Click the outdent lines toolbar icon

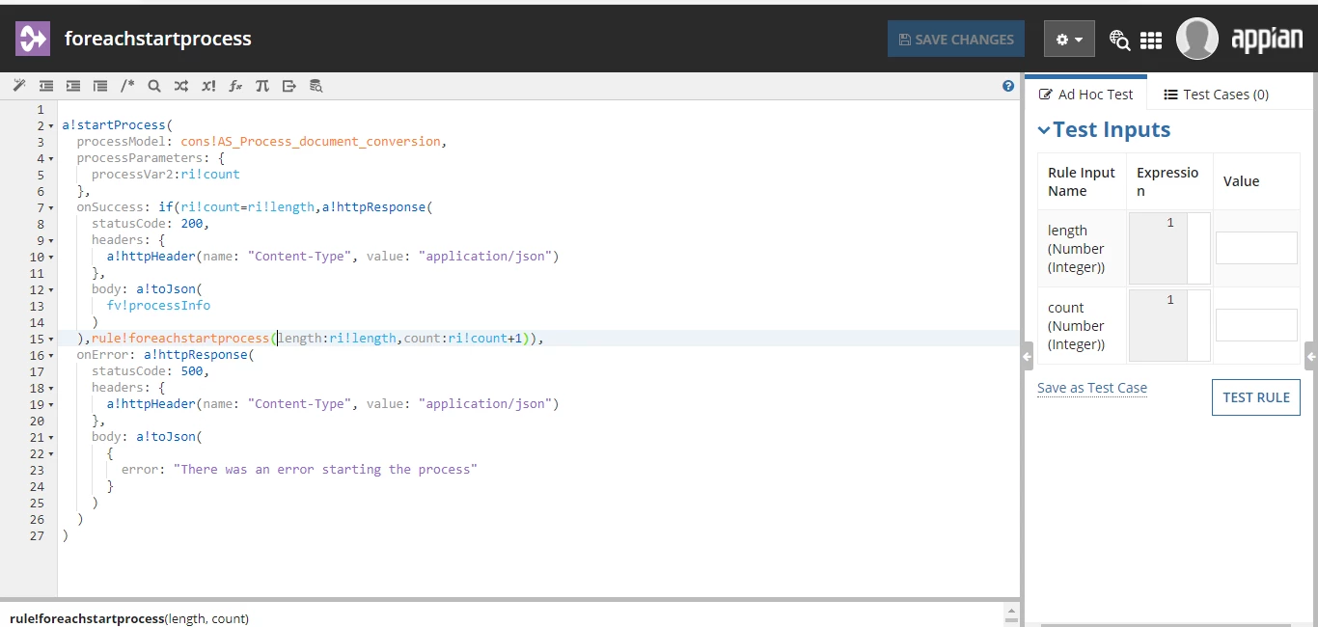(45, 86)
